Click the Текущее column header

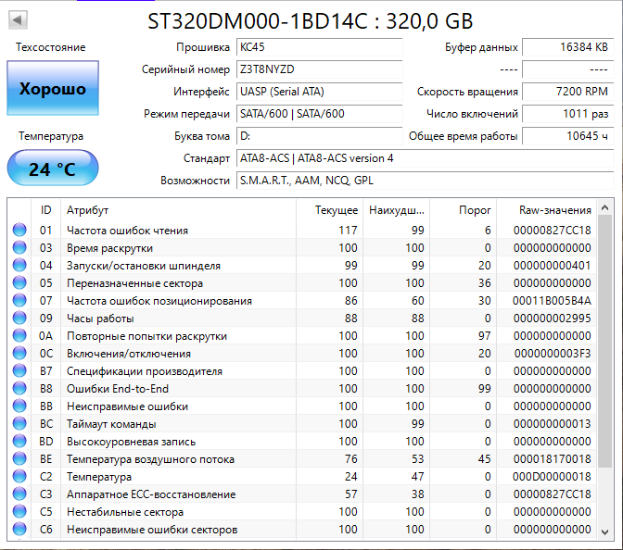point(330,210)
